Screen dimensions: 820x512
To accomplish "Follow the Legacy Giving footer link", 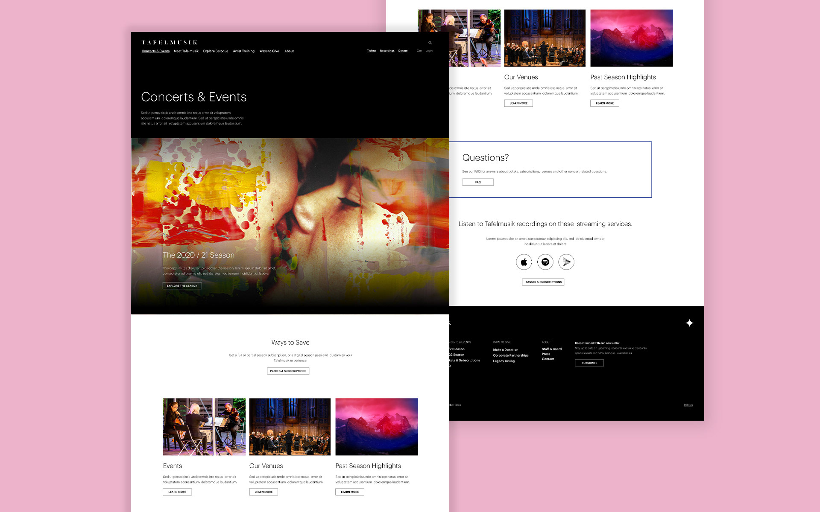I will click(504, 361).
